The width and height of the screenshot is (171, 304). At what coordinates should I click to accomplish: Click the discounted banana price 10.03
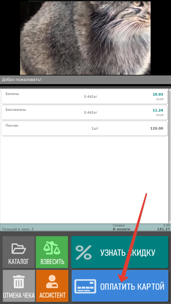pyautogui.click(x=158, y=94)
